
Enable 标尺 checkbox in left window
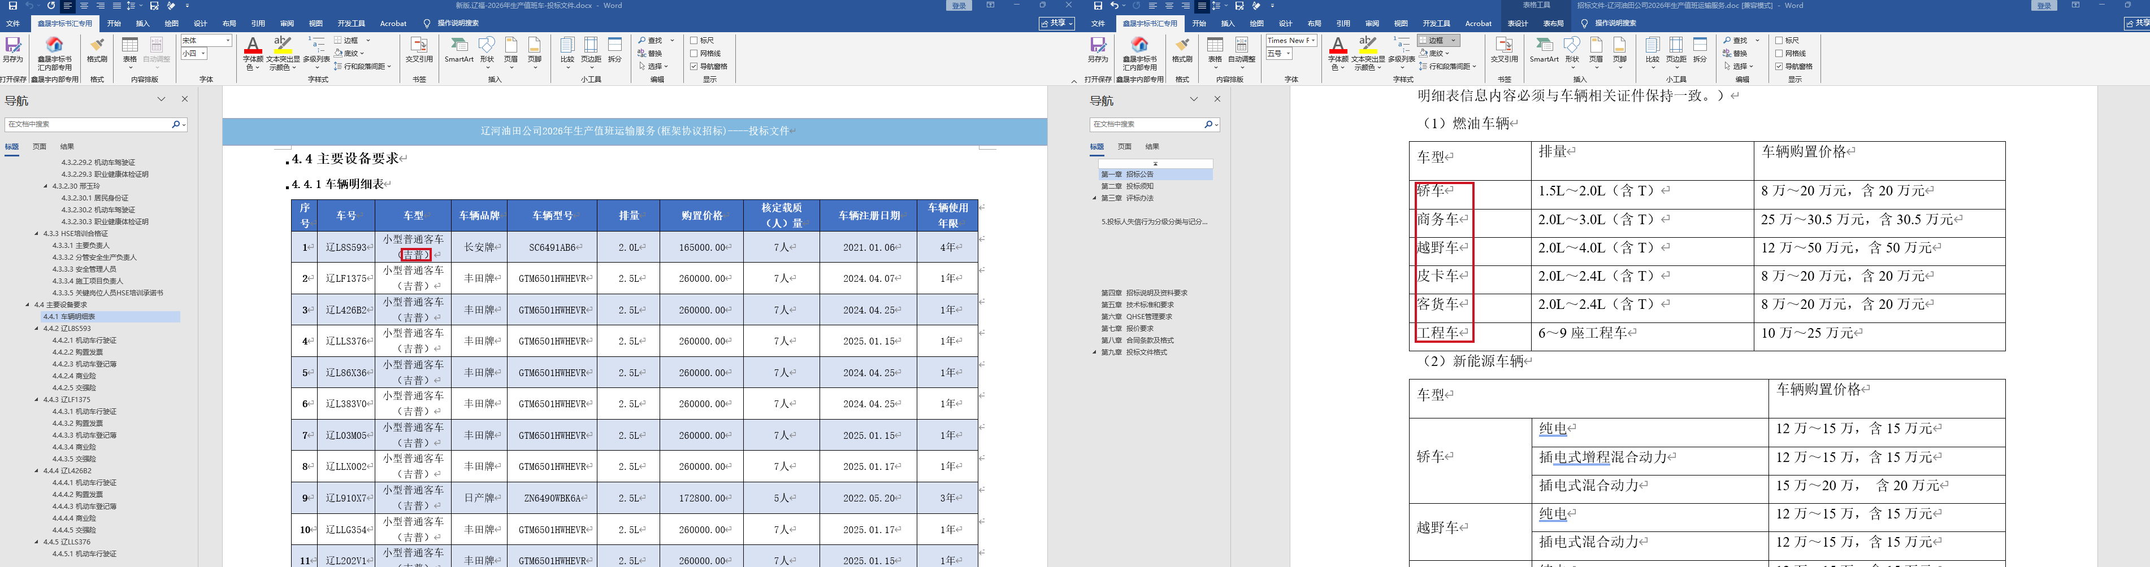pos(693,40)
